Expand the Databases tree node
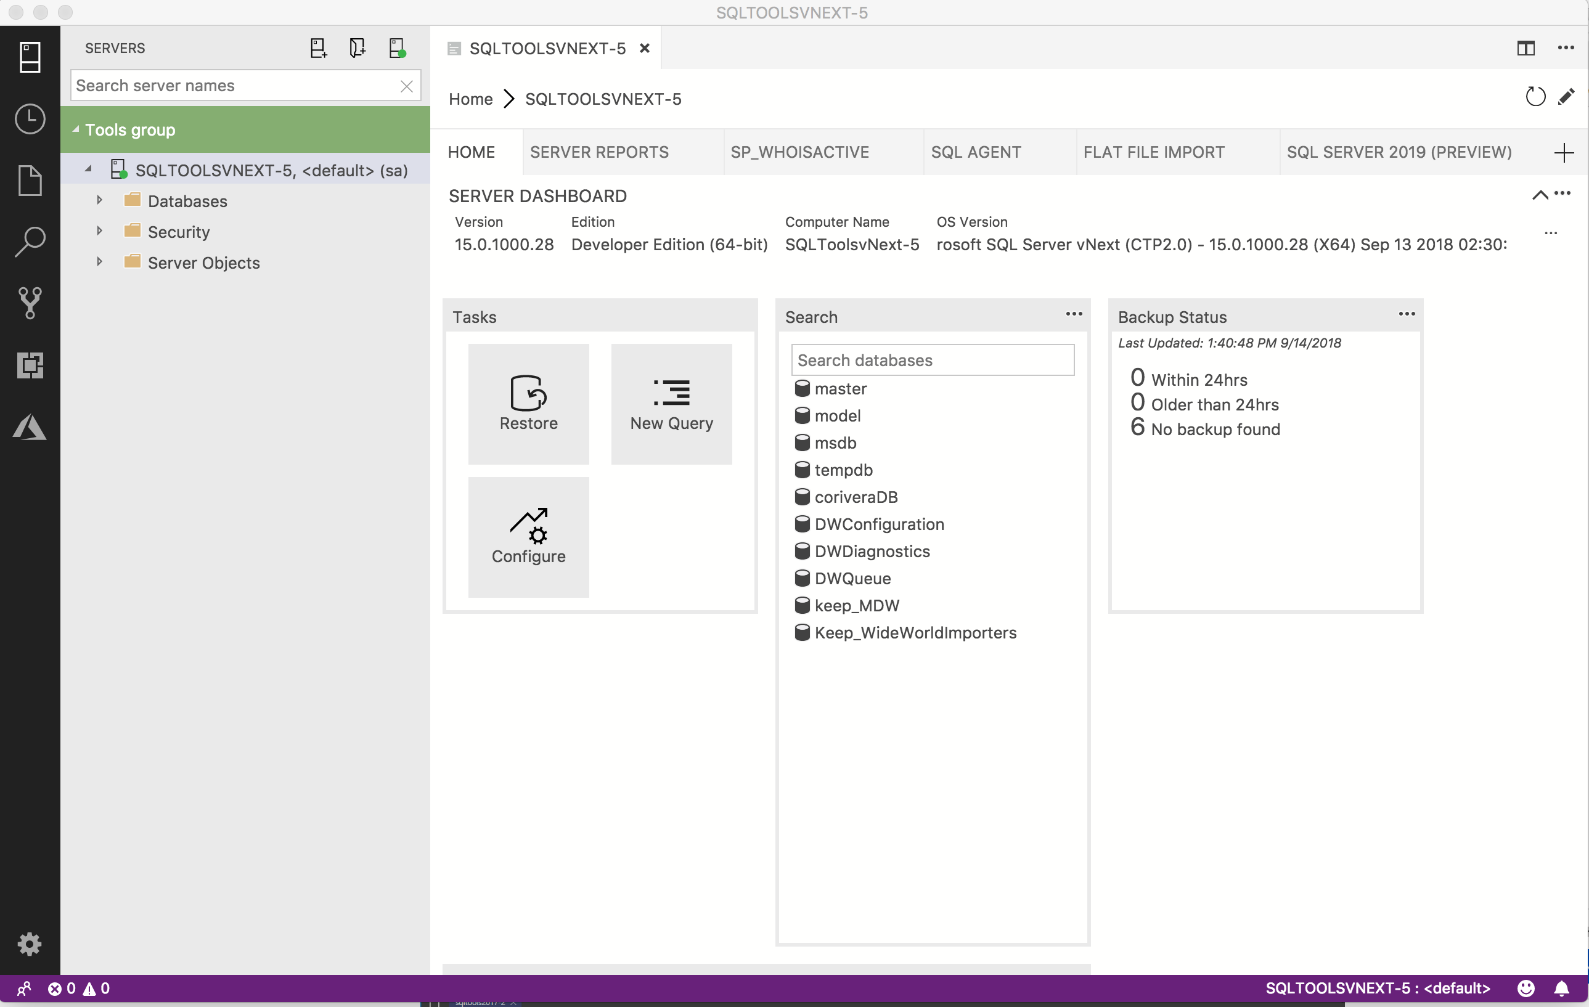Image resolution: width=1589 pixels, height=1007 pixels. tap(100, 200)
